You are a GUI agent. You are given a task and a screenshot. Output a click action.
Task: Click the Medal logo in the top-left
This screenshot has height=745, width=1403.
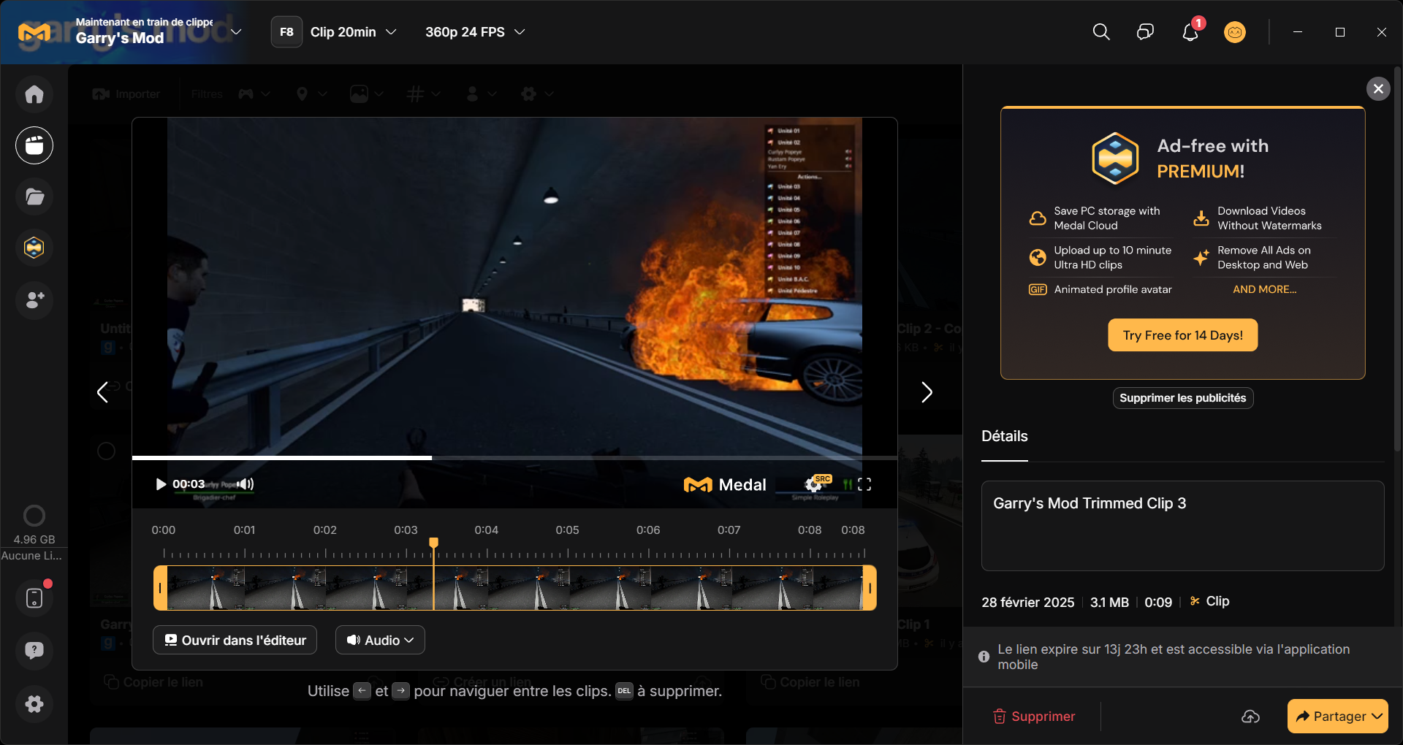point(34,32)
